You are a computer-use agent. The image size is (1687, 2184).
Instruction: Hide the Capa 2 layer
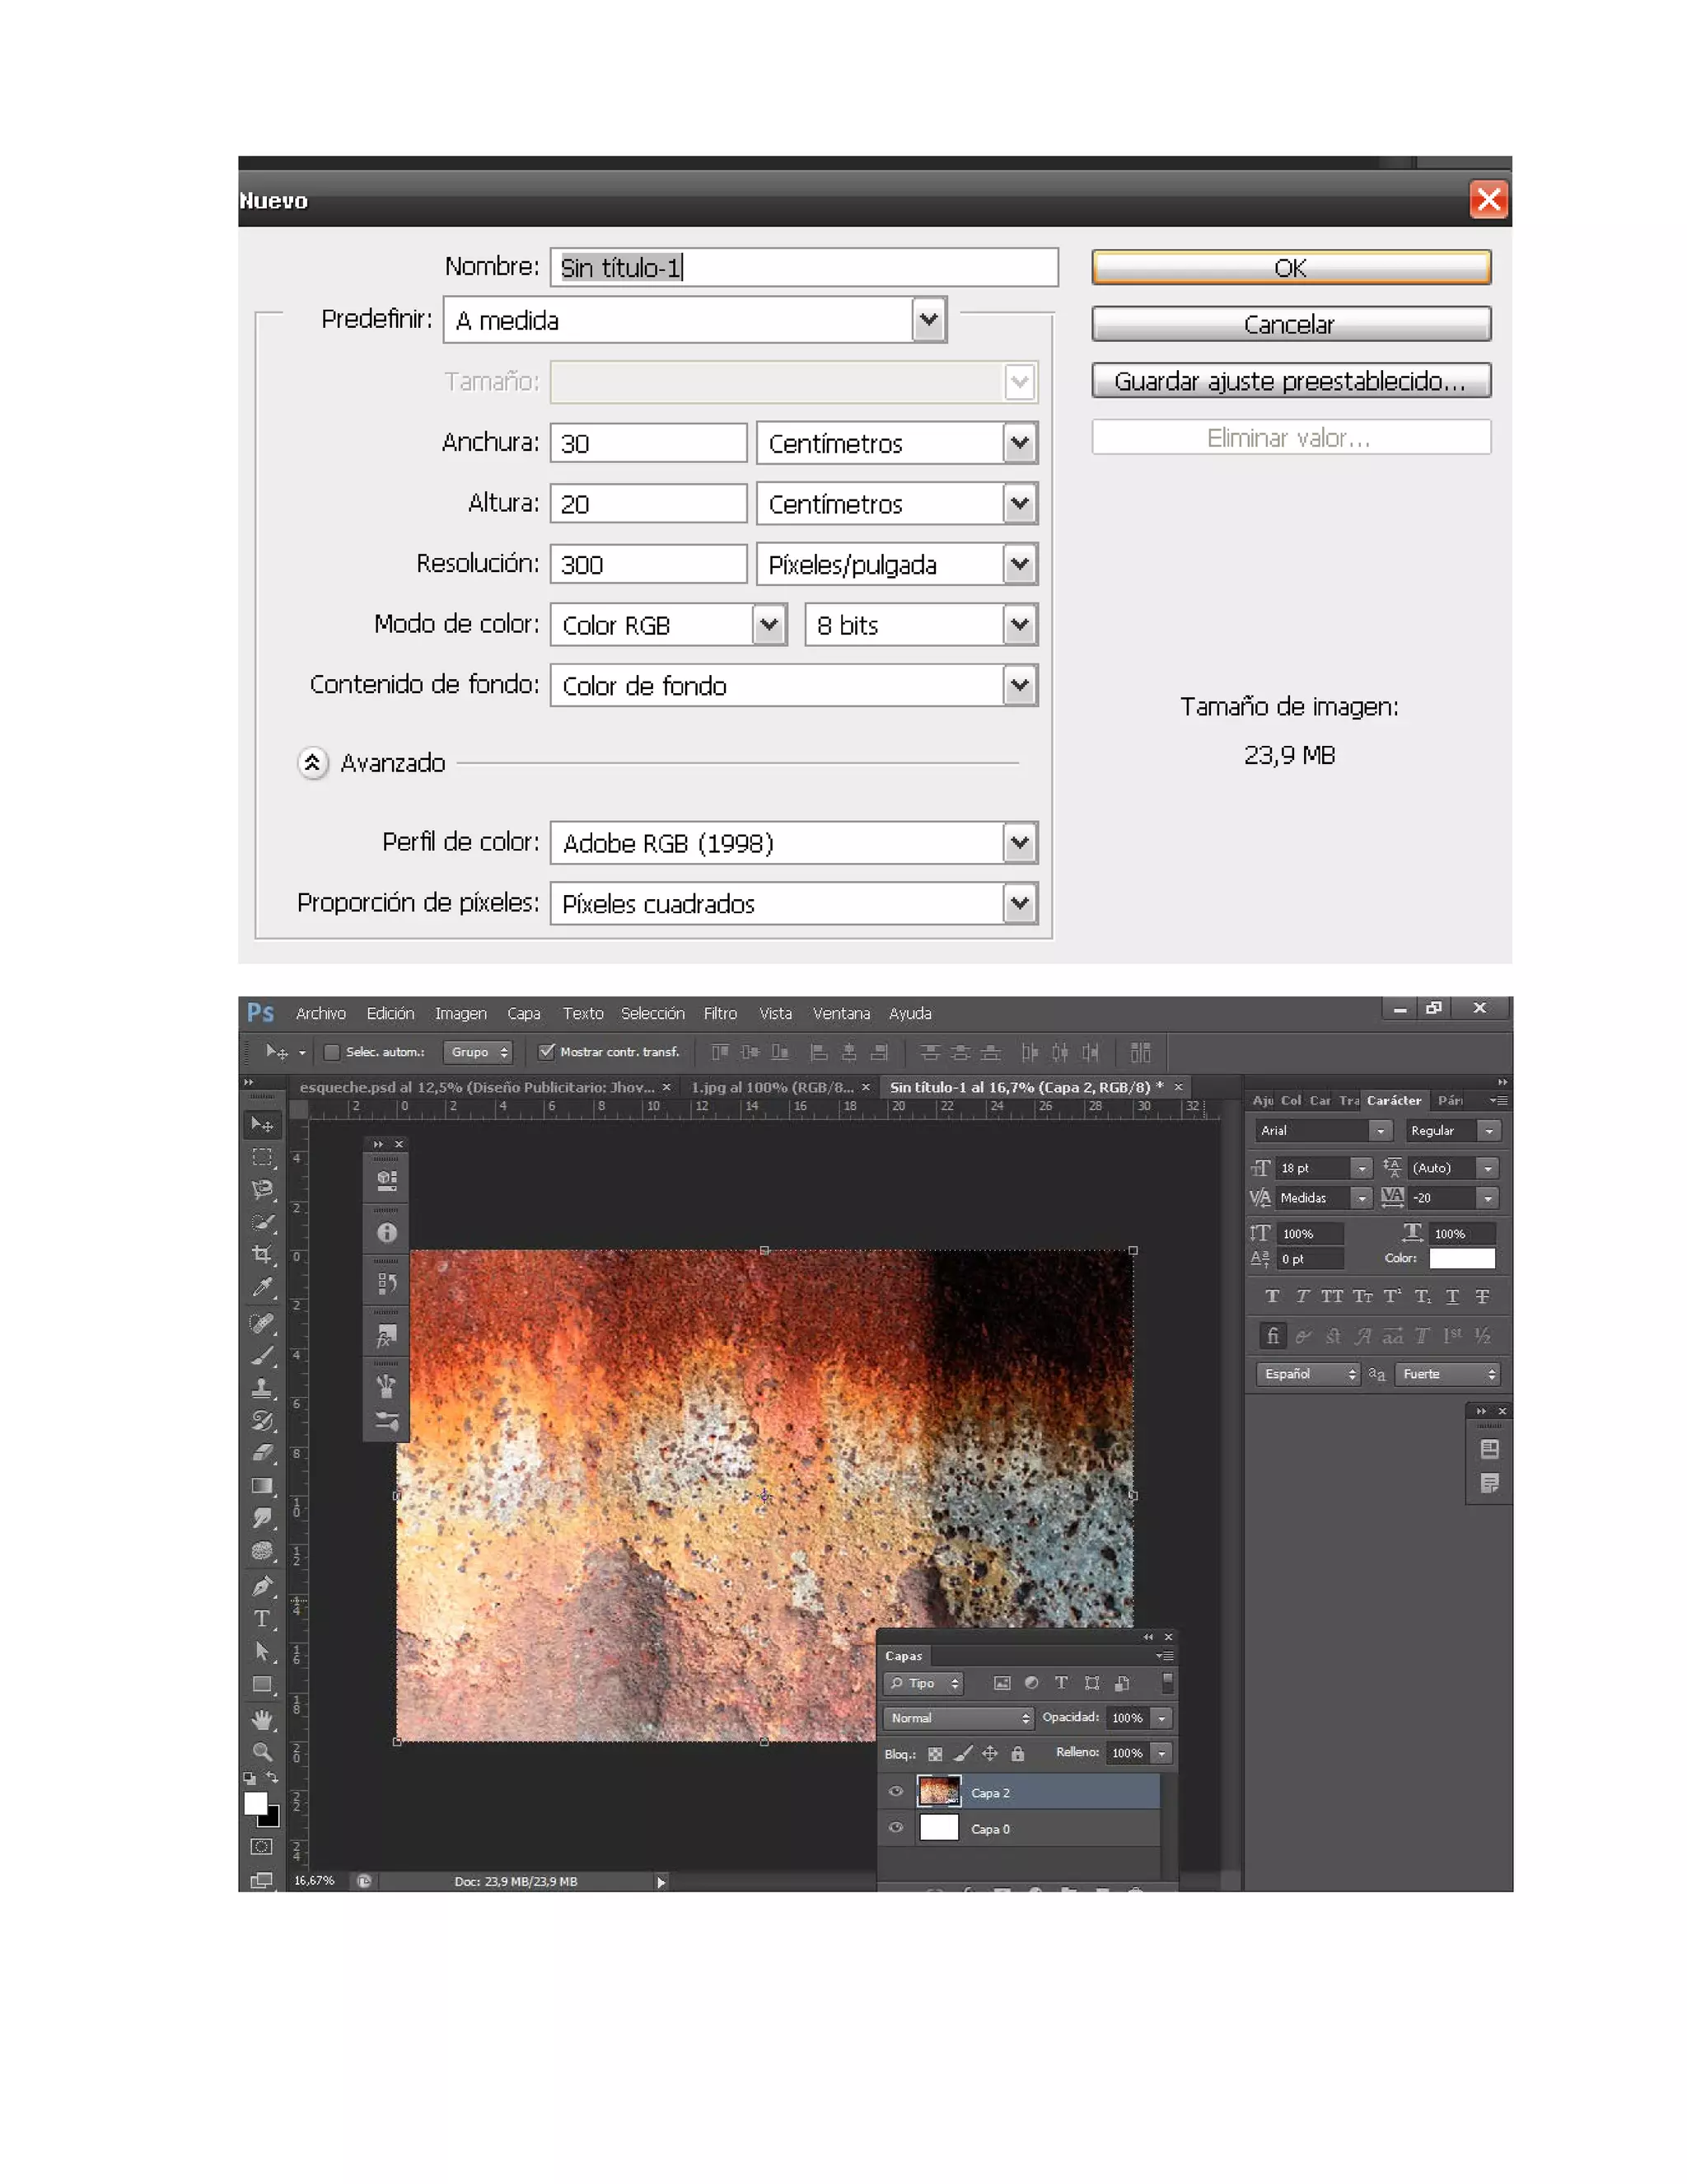pyautogui.click(x=895, y=1792)
